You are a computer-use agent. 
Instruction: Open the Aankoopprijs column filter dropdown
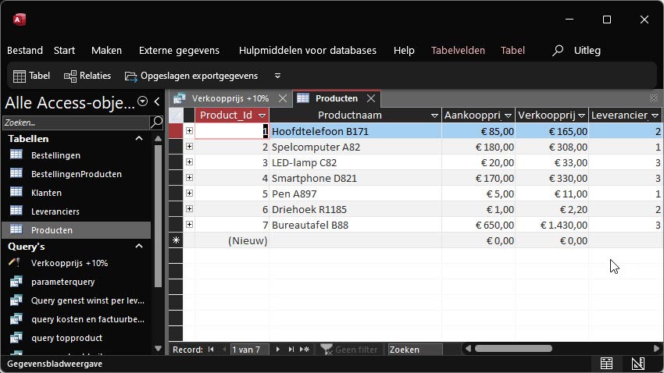[509, 115]
